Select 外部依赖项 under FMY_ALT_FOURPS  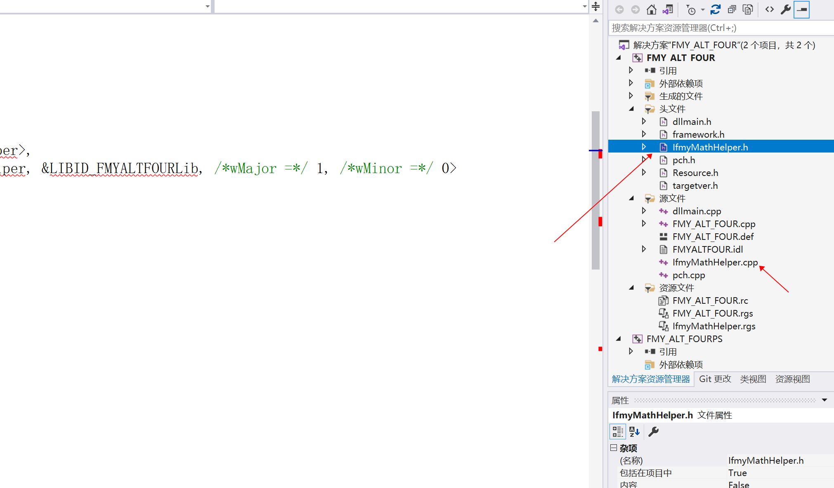point(681,364)
